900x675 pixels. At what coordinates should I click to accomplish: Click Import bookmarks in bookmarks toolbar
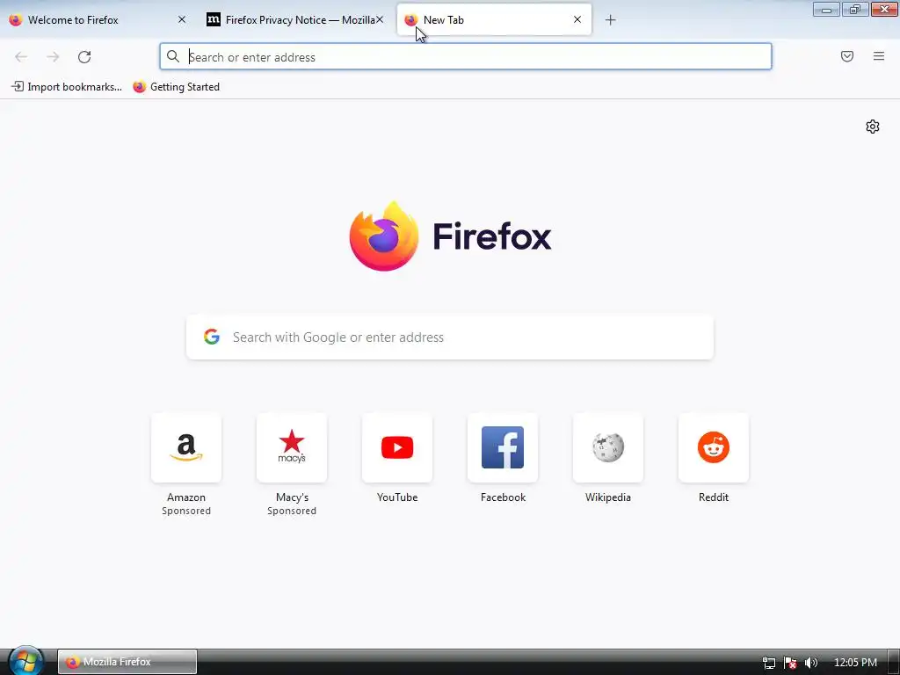point(67,87)
